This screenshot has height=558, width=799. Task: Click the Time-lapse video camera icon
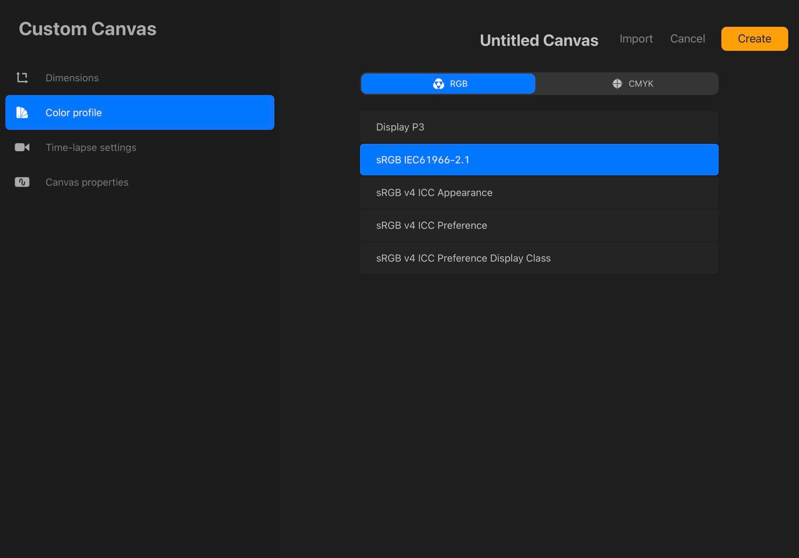tap(22, 147)
